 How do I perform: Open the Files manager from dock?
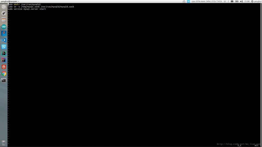coord(4,20)
